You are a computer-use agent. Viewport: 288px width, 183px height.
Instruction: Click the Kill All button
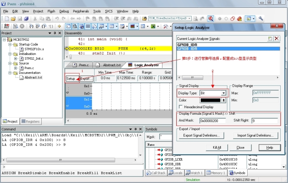[217, 148]
